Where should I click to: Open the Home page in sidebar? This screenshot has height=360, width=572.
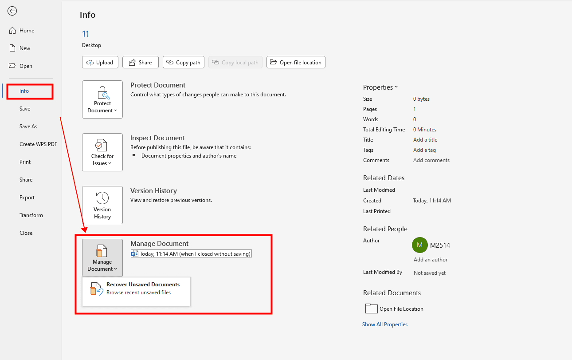pos(27,31)
